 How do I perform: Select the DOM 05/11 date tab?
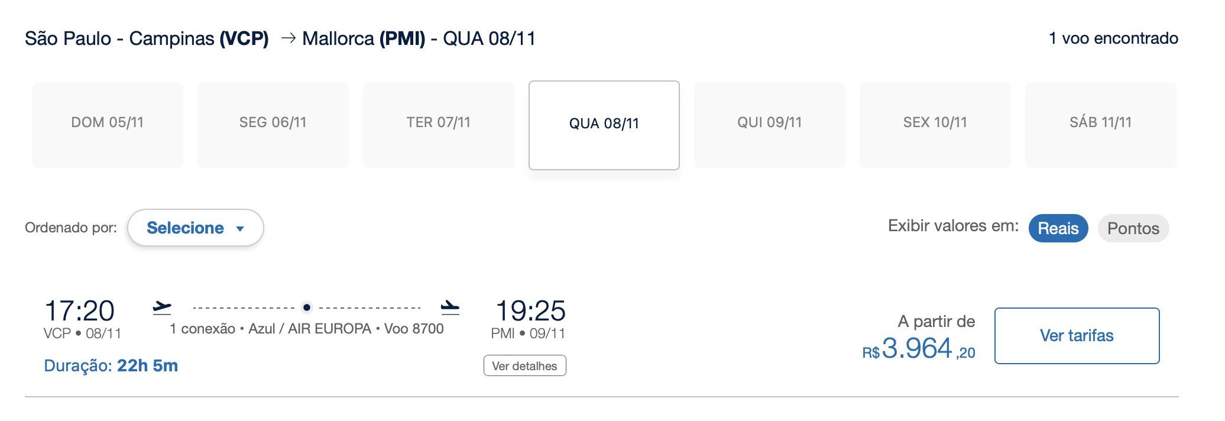tap(108, 125)
